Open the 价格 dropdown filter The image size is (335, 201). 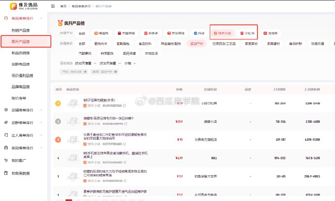(x=130, y=63)
